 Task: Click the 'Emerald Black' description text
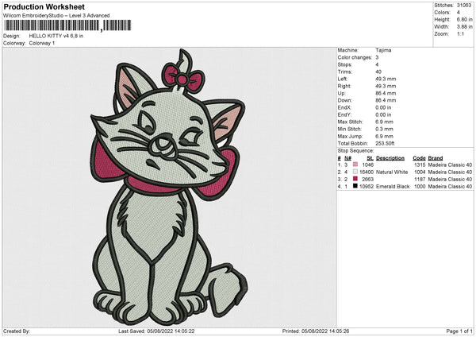[393, 187]
